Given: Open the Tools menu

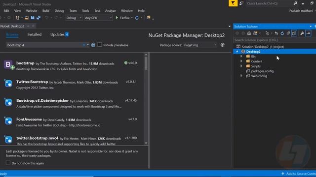Looking at the screenshot, I should pos(85,11).
